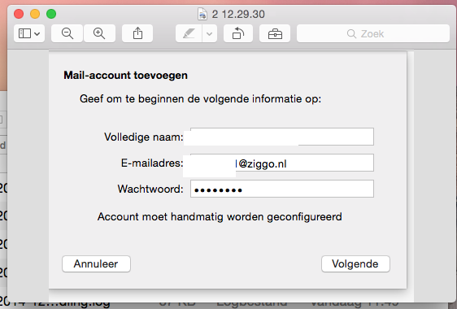457x309 pixels.
Task: Minimize the window with yellow button
Action: (x=35, y=14)
